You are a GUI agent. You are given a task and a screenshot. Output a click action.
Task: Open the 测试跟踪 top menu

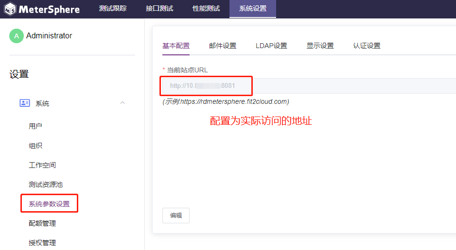(x=113, y=9)
